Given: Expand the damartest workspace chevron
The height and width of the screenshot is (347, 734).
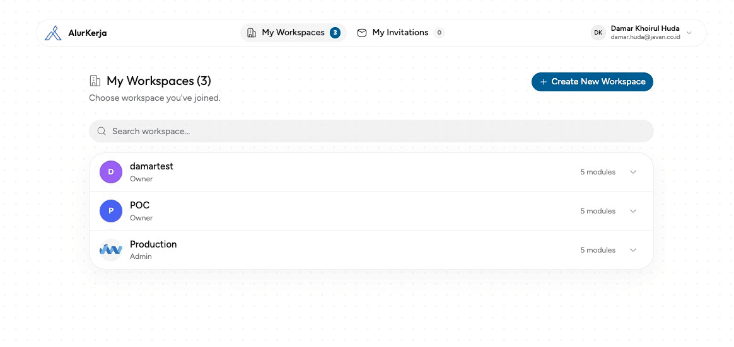Looking at the screenshot, I should tap(633, 172).
